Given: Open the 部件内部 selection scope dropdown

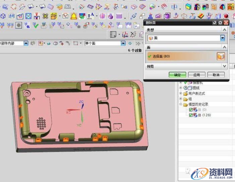Looking at the screenshot, I should 26,43.
